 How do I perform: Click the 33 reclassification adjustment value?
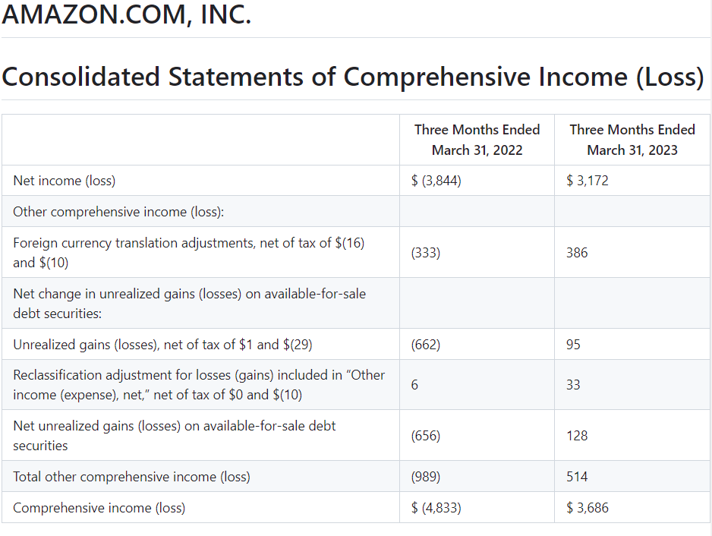[573, 385]
